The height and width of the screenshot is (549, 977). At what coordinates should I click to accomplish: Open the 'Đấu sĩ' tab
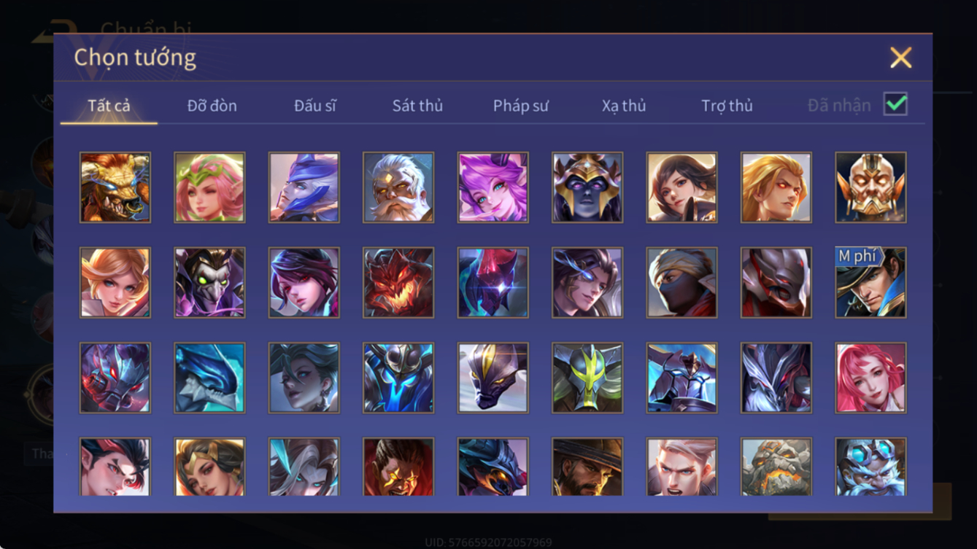(315, 106)
